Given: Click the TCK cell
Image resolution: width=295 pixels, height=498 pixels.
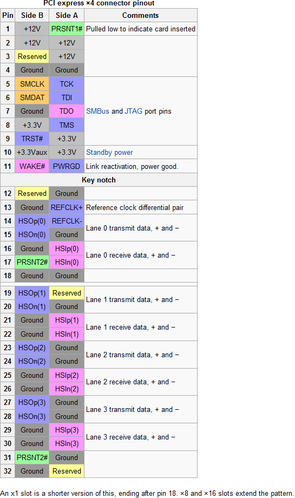Looking at the screenshot, I should point(67,84).
